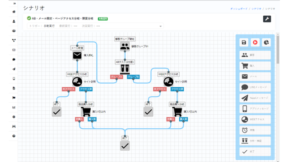Add a 分析・検証 test tube node from palette
289x162 pixels.
255,141
